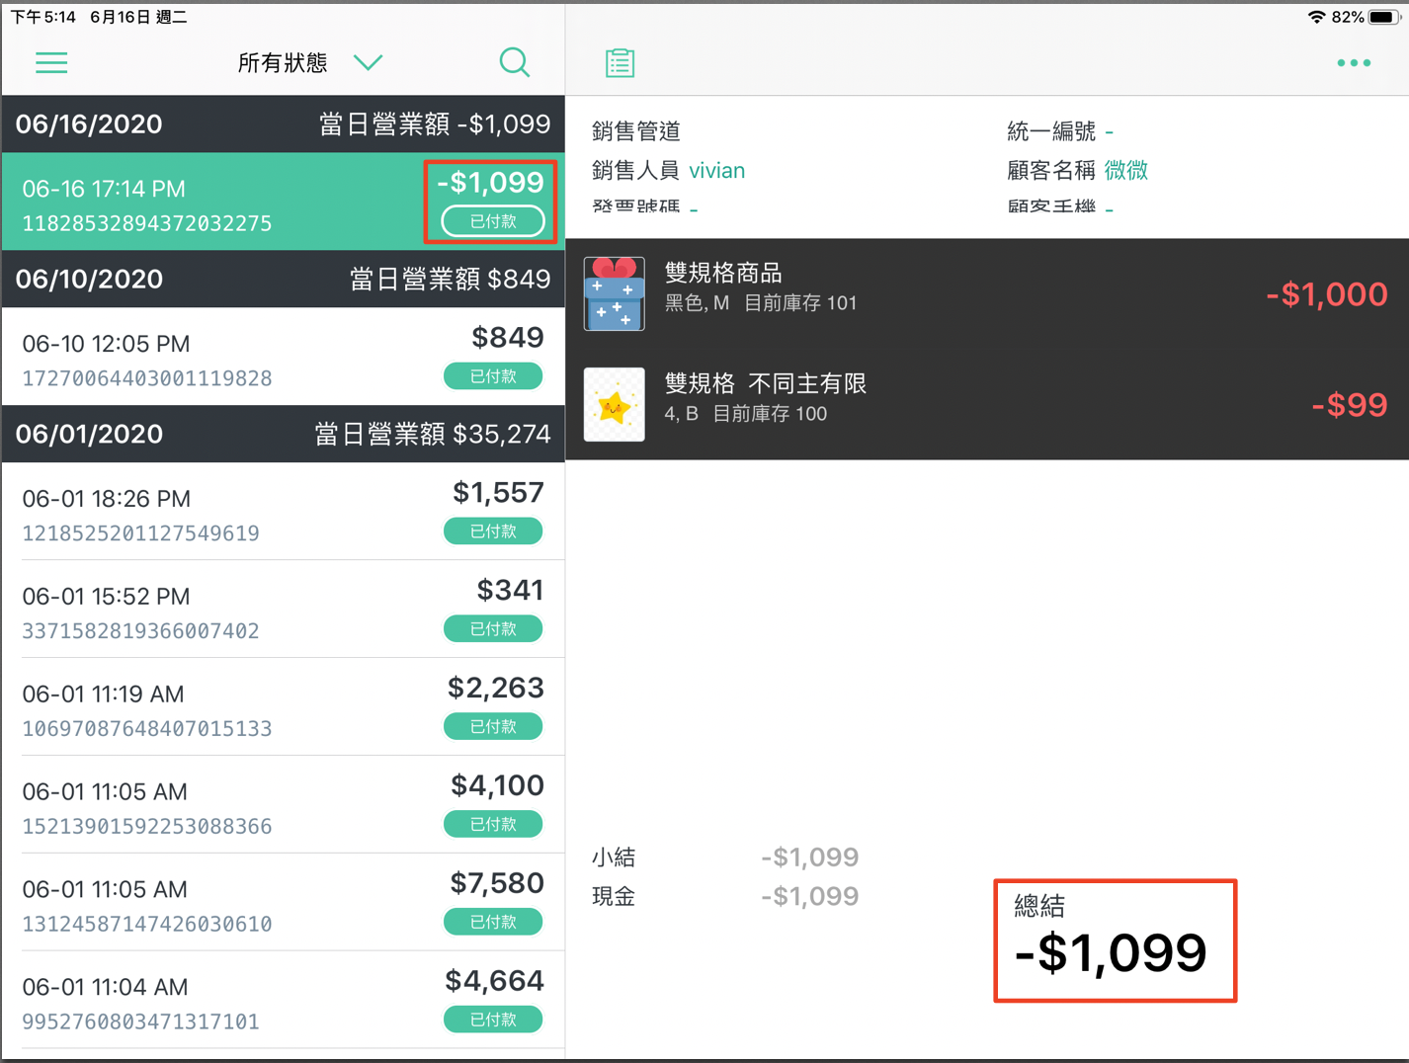The height and width of the screenshot is (1063, 1409).
Task: Tap the battery status icon
Action: point(1384,17)
